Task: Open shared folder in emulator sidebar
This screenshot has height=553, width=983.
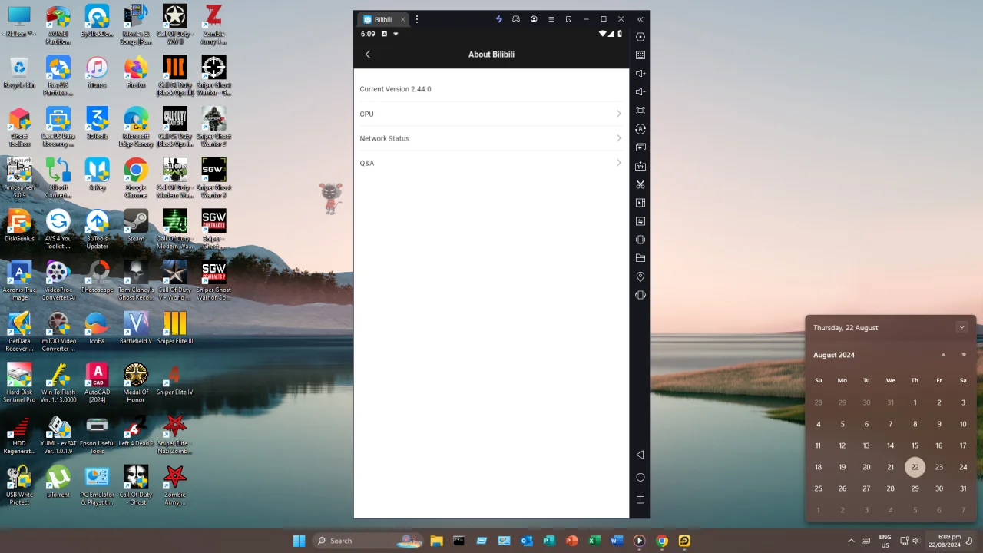Action: [640, 258]
